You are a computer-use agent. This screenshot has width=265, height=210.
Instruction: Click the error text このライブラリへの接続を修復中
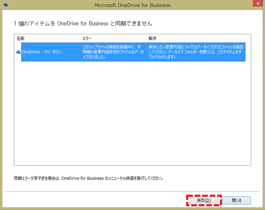[x=113, y=52]
